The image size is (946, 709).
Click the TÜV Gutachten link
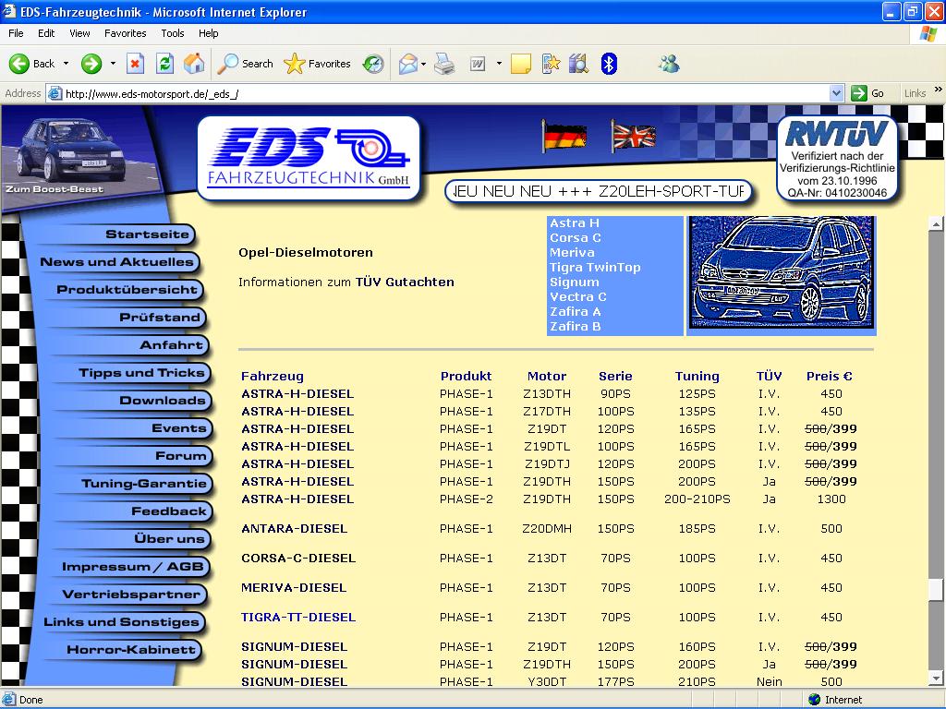coord(405,282)
